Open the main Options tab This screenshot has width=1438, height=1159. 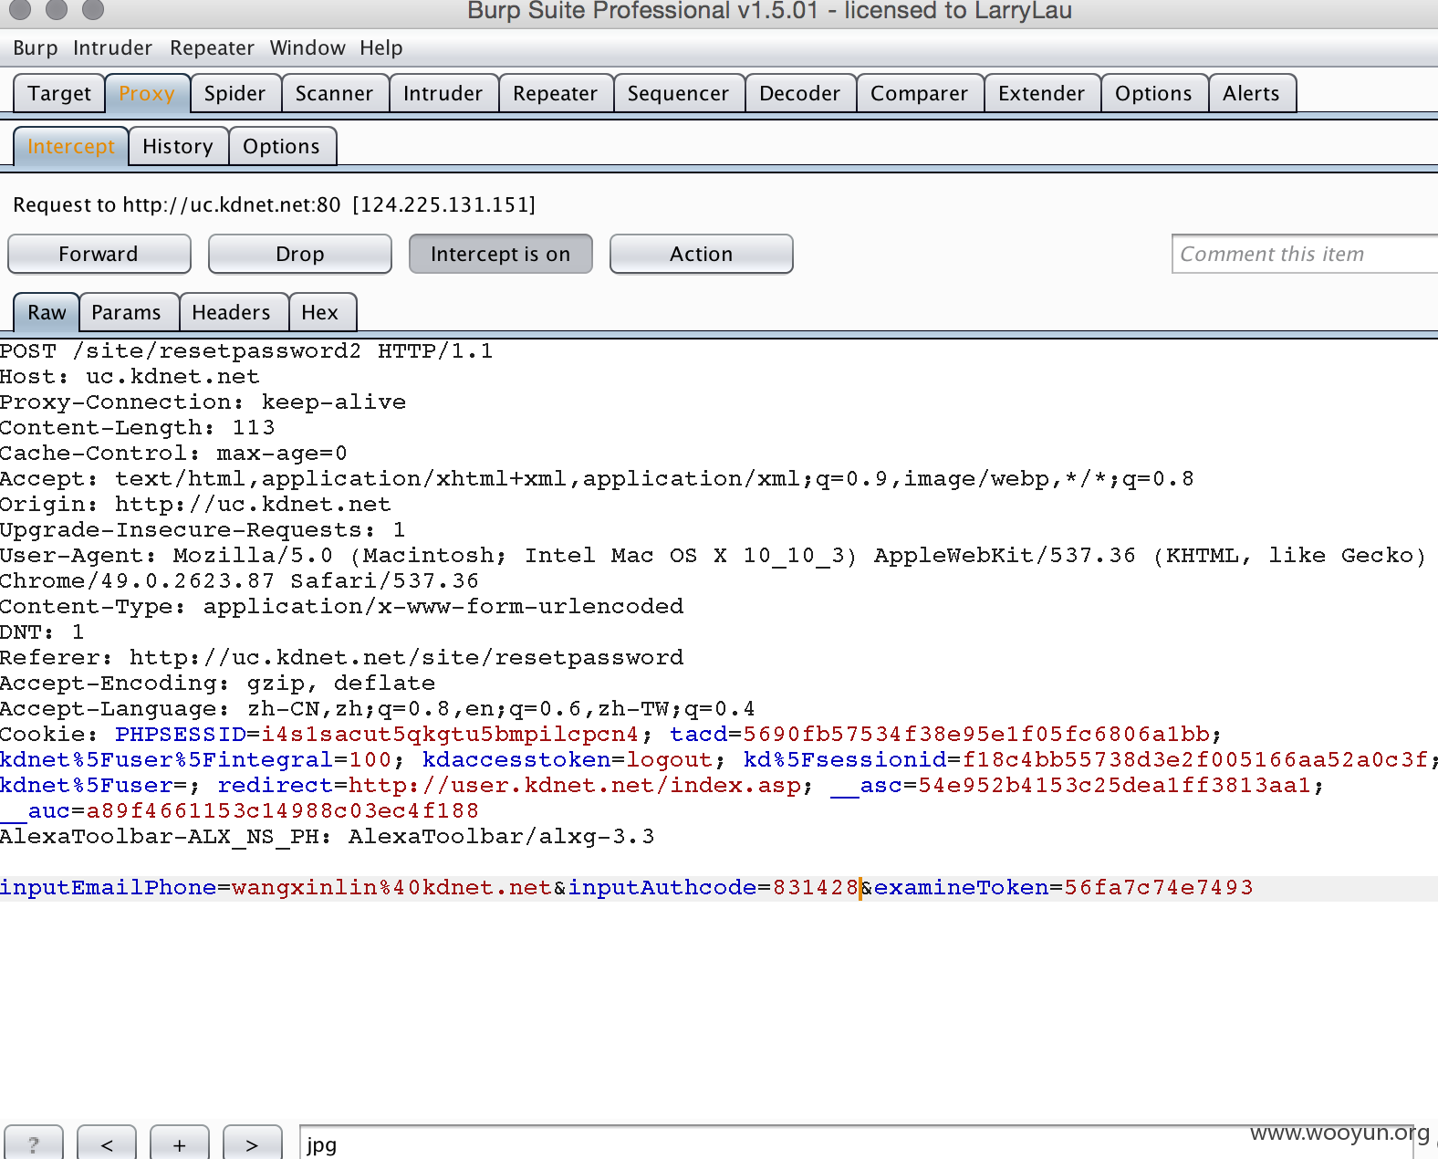pyautogui.click(x=1153, y=93)
